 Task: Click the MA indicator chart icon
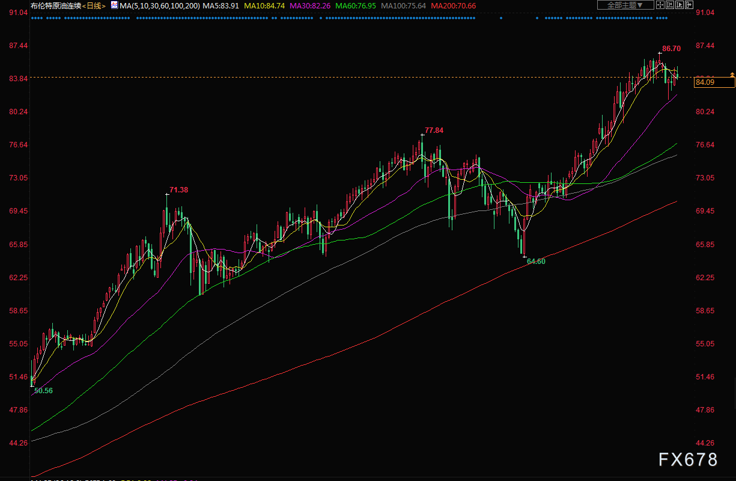pos(114,5)
